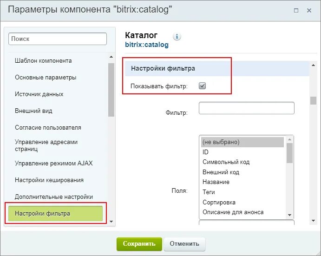Click the bitrix:catalog component link
Screen dimensions: 321x256
click(x=147, y=45)
